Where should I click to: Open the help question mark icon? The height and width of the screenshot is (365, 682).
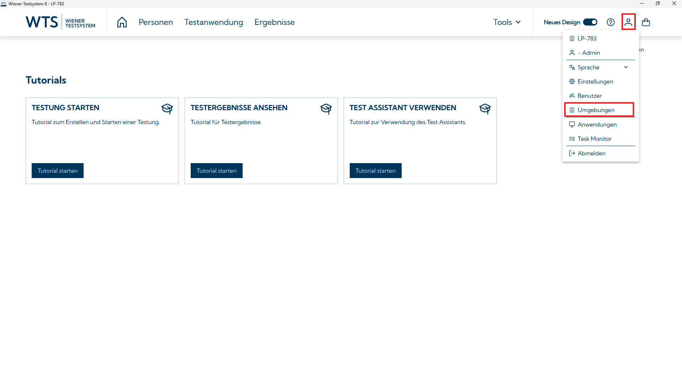610,22
